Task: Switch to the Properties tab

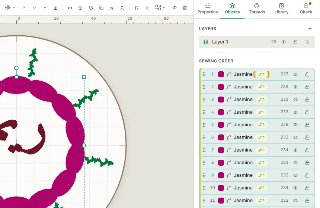Action: tap(208, 9)
